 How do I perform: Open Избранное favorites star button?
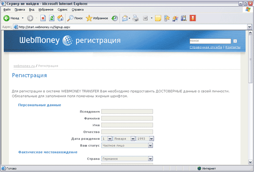click(x=97, y=18)
